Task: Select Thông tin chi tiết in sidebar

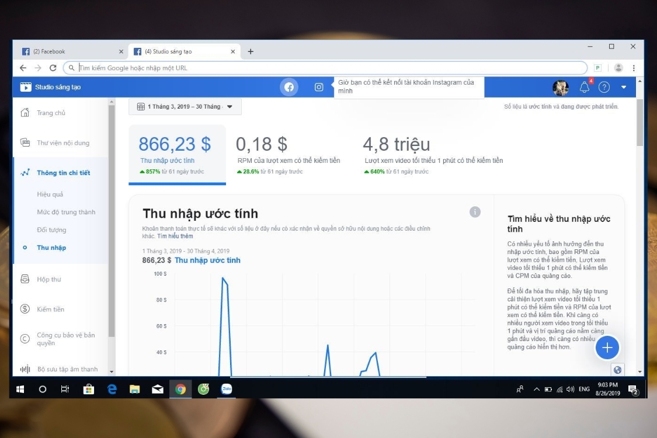Action: coord(63,173)
